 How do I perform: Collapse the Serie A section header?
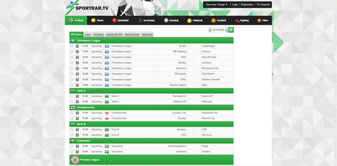pos(151,91)
